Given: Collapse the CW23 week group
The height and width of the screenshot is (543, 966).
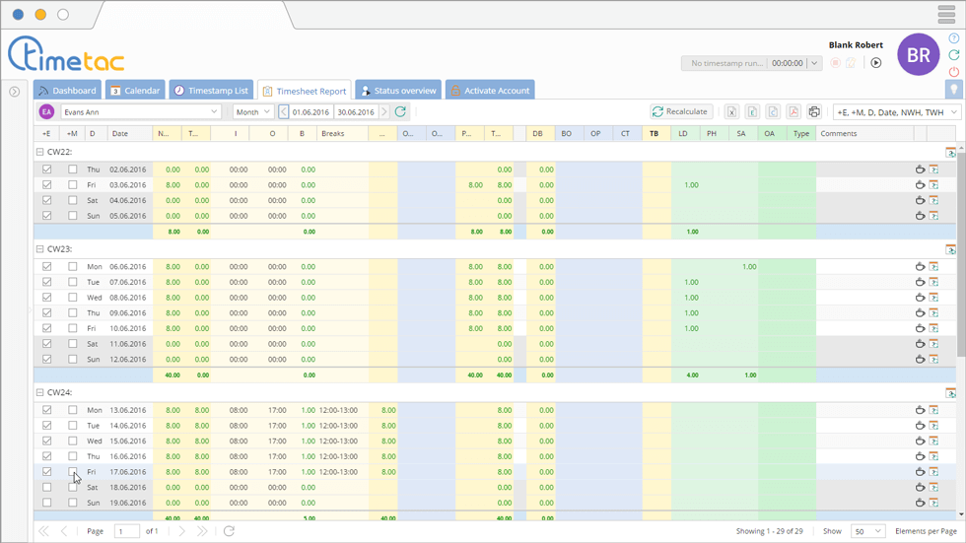Looking at the screenshot, I should (x=40, y=249).
